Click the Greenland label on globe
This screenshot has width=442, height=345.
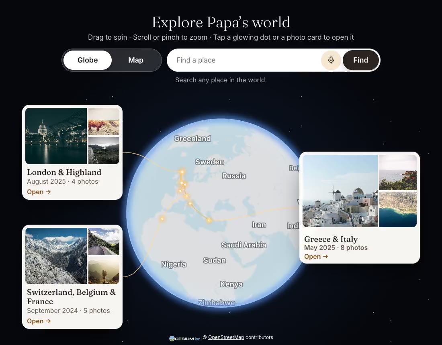[x=192, y=138]
